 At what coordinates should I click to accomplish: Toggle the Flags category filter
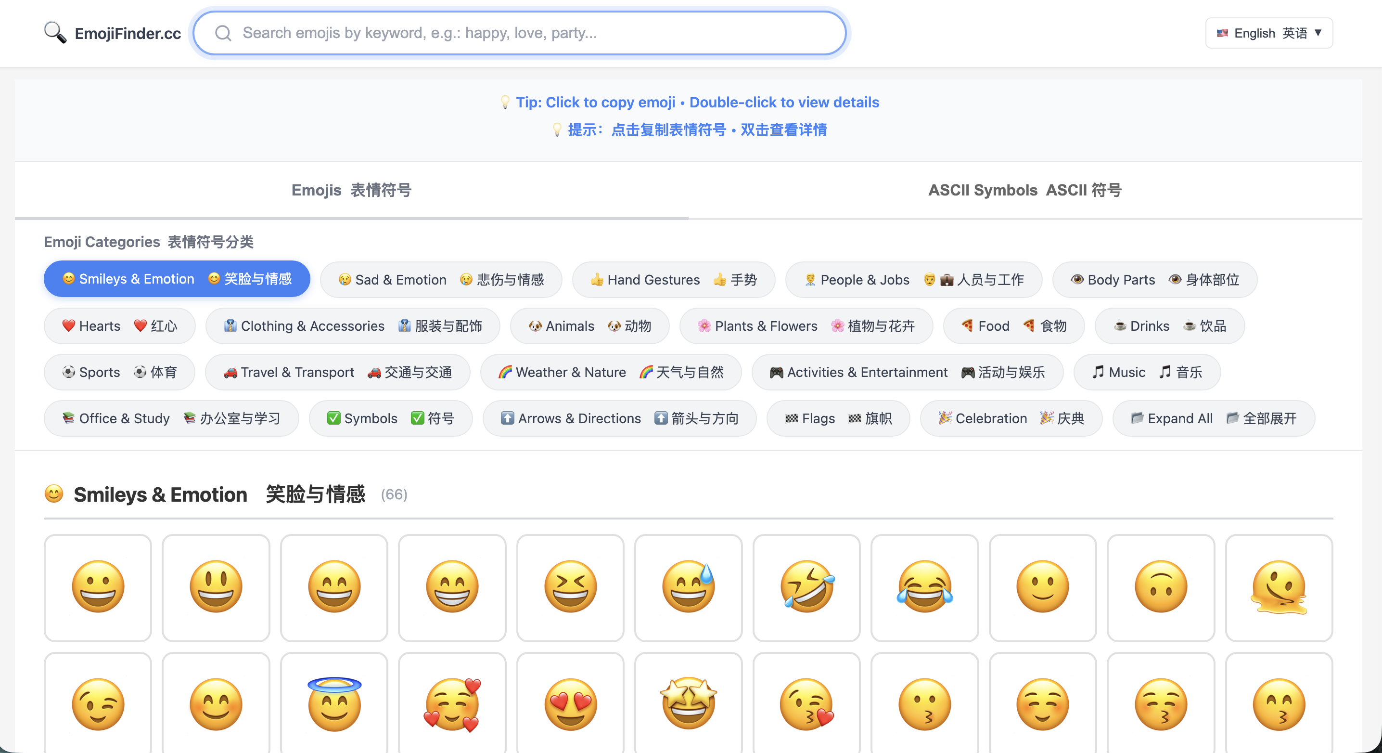click(x=837, y=418)
